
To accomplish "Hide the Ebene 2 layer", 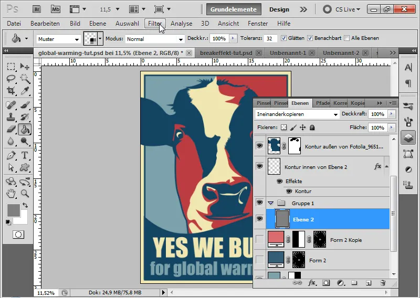I will 259,219.
